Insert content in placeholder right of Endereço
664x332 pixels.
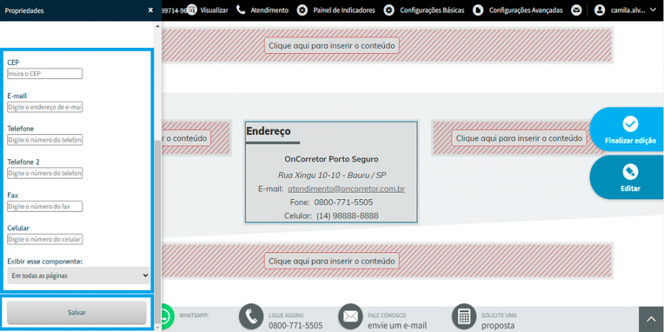coord(519,138)
